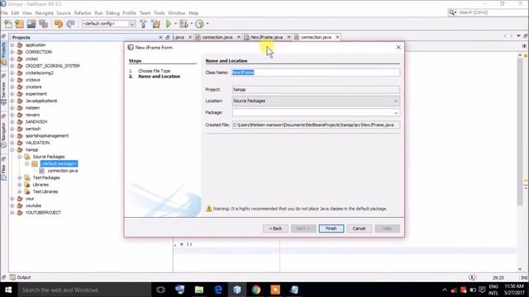Open the Window menu
Image resolution: width=529 pixels, height=297 pixels.
[176, 13]
